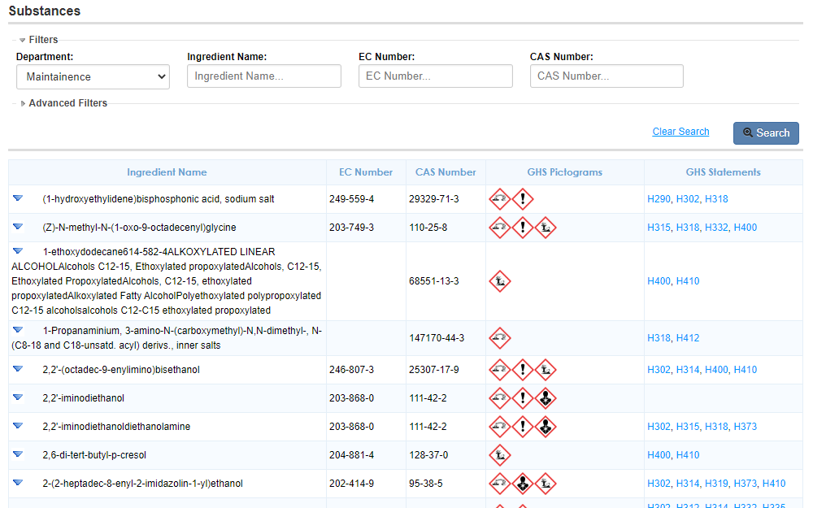Click environment pictogram in CAS 25307-17-9 row

[546, 370]
